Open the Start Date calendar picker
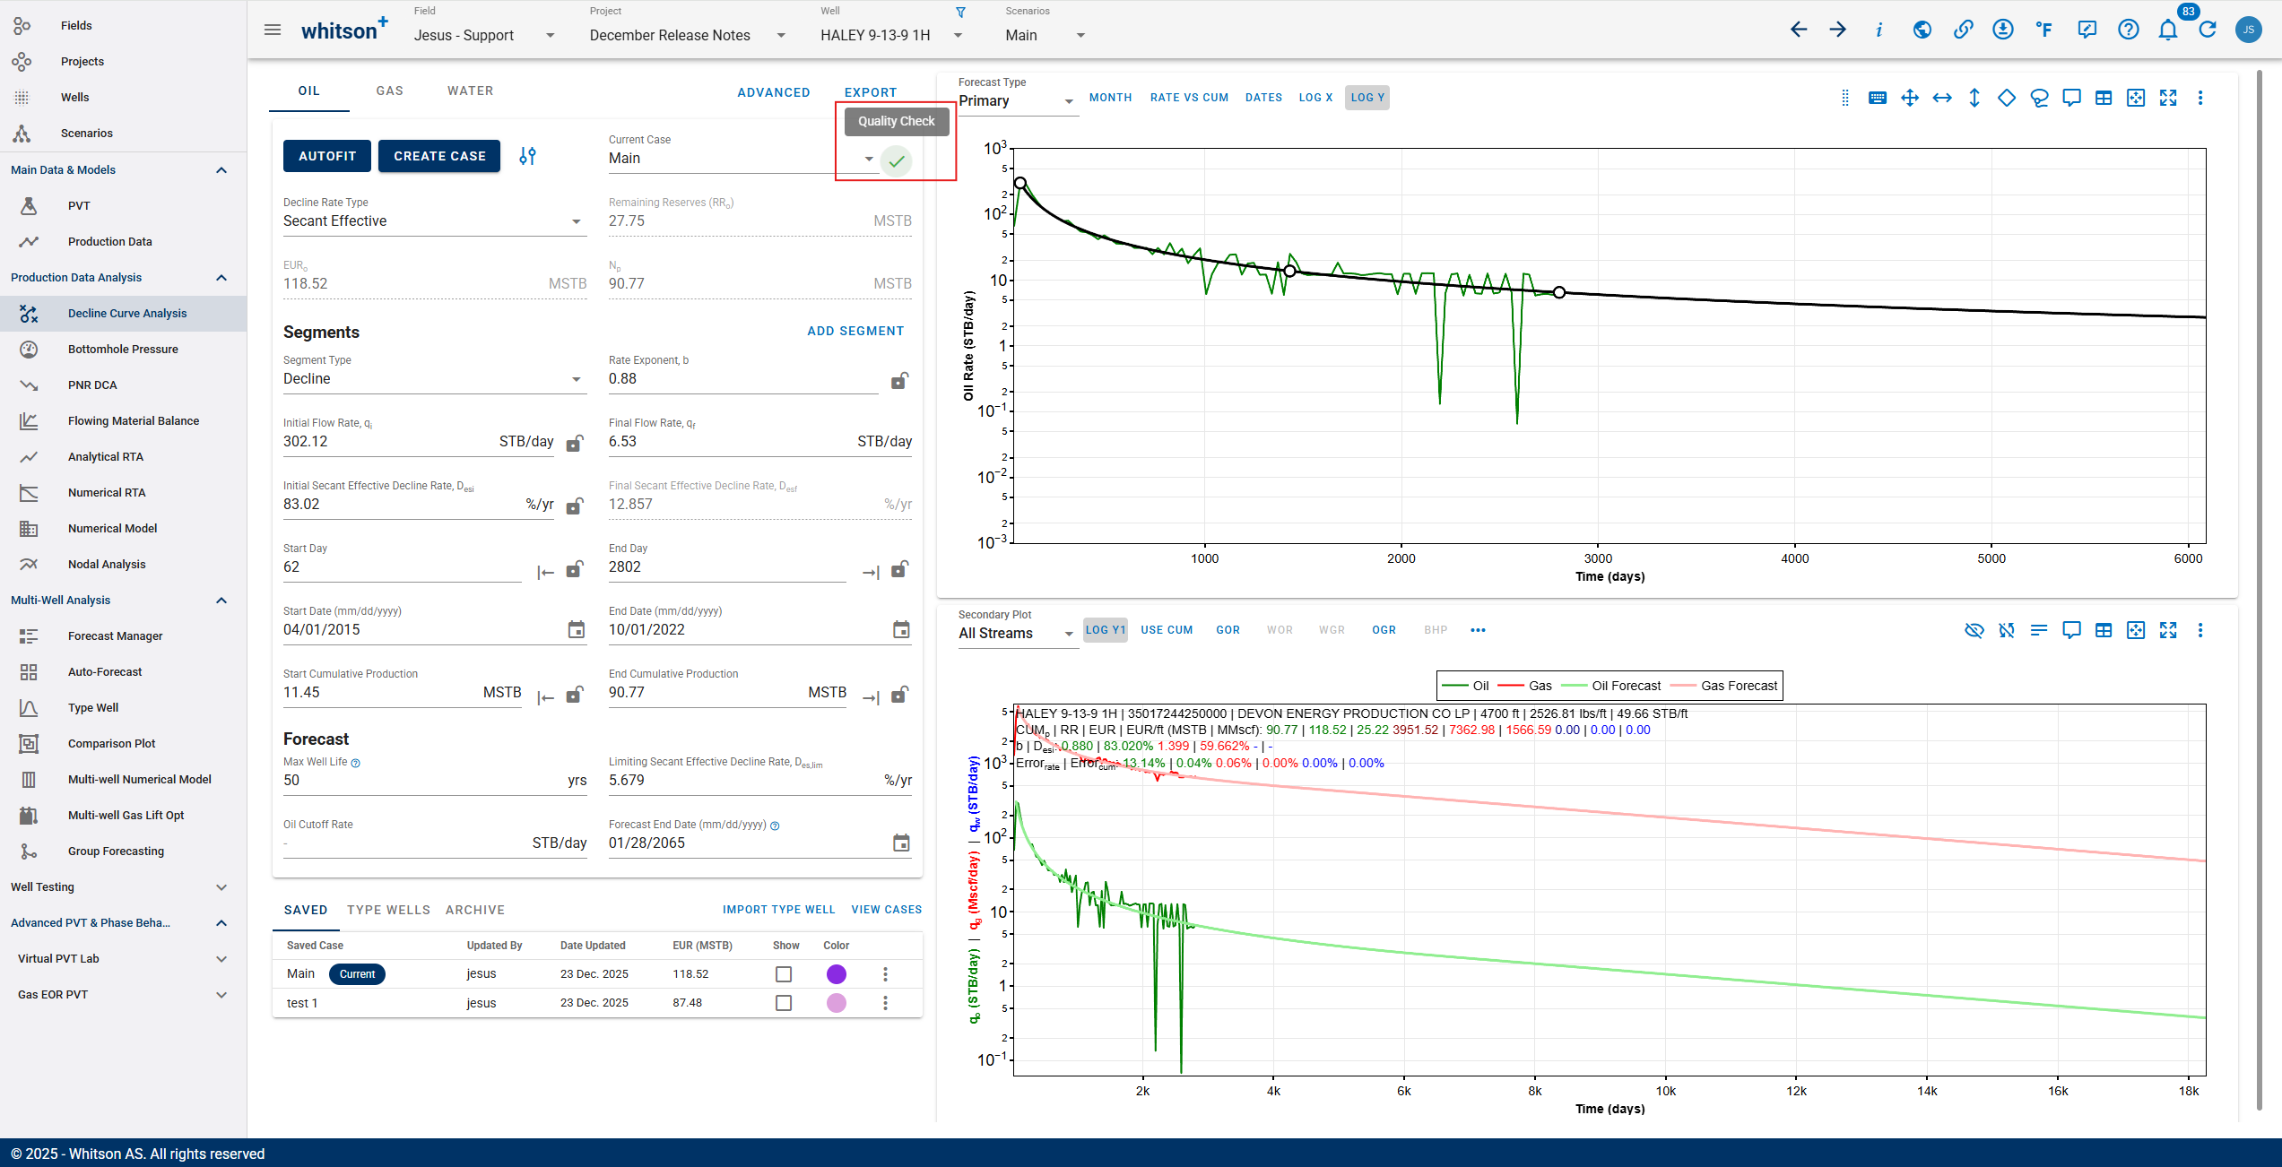 [x=577, y=630]
